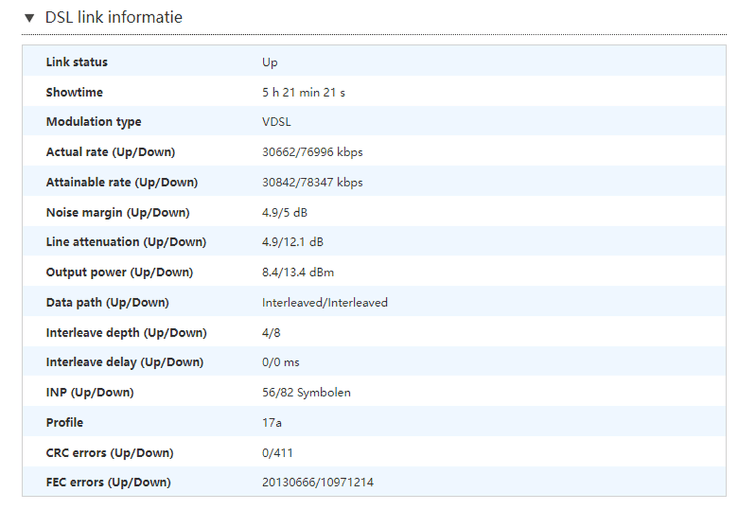
Task: Click the Interleave delay value 0/0 ms
Action: (281, 362)
